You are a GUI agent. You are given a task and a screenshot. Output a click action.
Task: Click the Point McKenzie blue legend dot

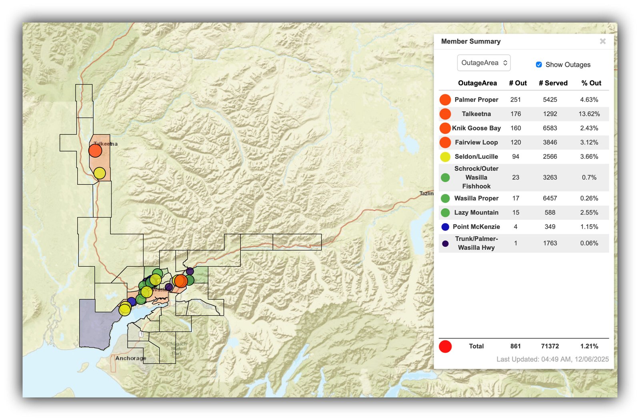pyautogui.click(x=445, y=227)
